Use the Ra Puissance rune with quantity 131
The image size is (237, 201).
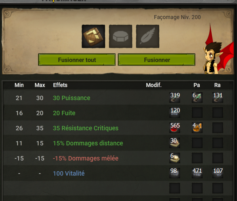[218, 98]
